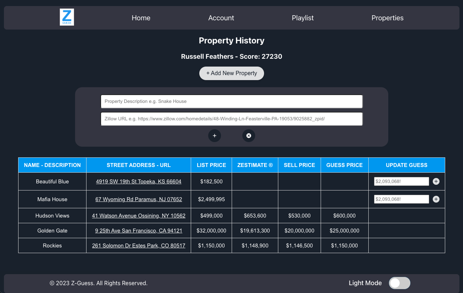
Task: Open the Home menu item
Action: [x=141, y=18]
